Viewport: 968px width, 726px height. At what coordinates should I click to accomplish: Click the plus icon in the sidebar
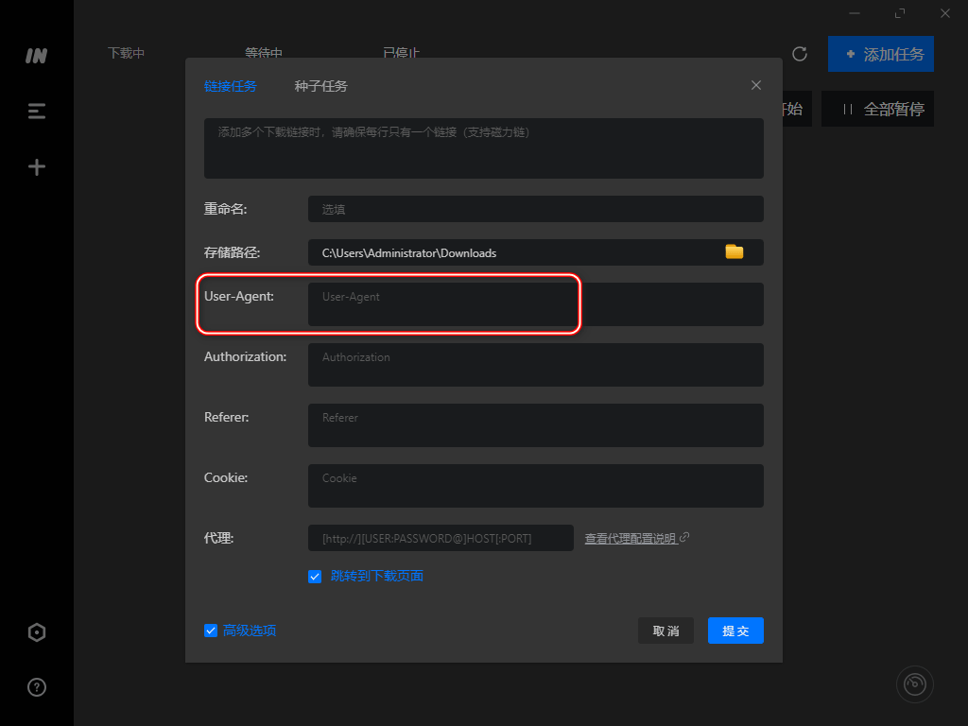coord(36,166)
